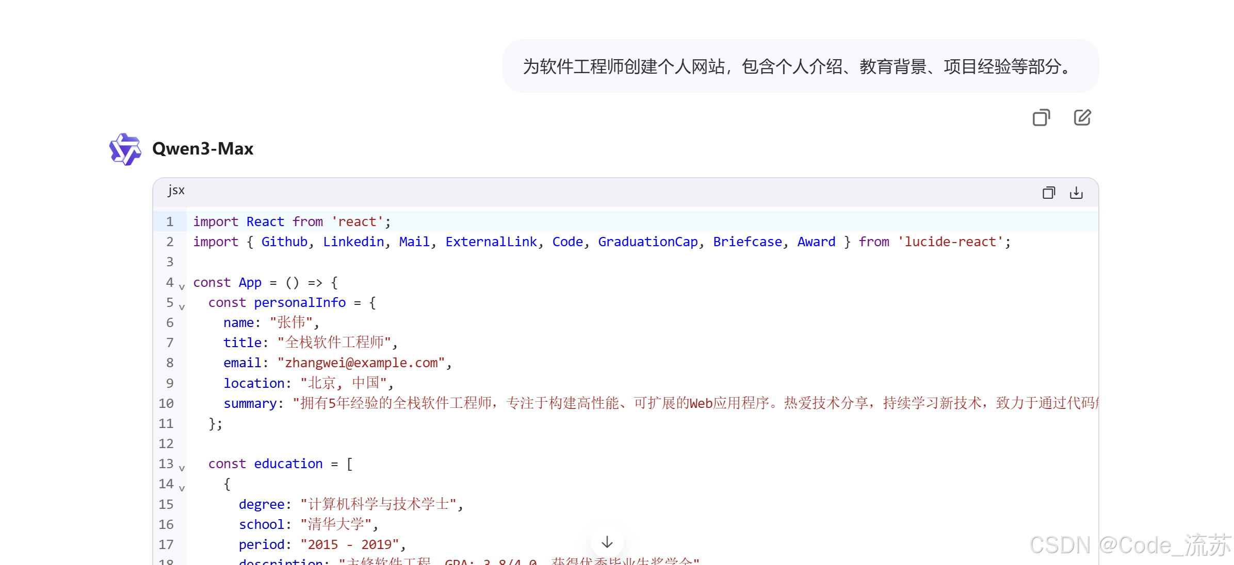
Task: Click line number 10 in gutter
Action: coord(166,403)
